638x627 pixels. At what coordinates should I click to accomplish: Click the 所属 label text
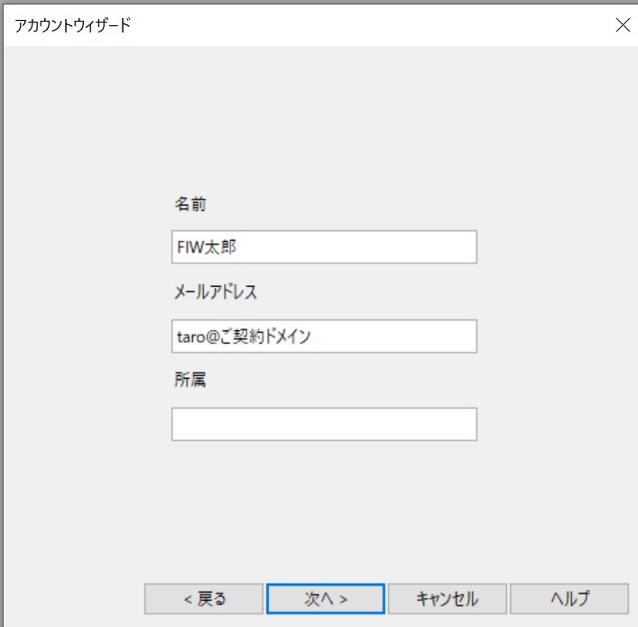[x=190, y=379]
